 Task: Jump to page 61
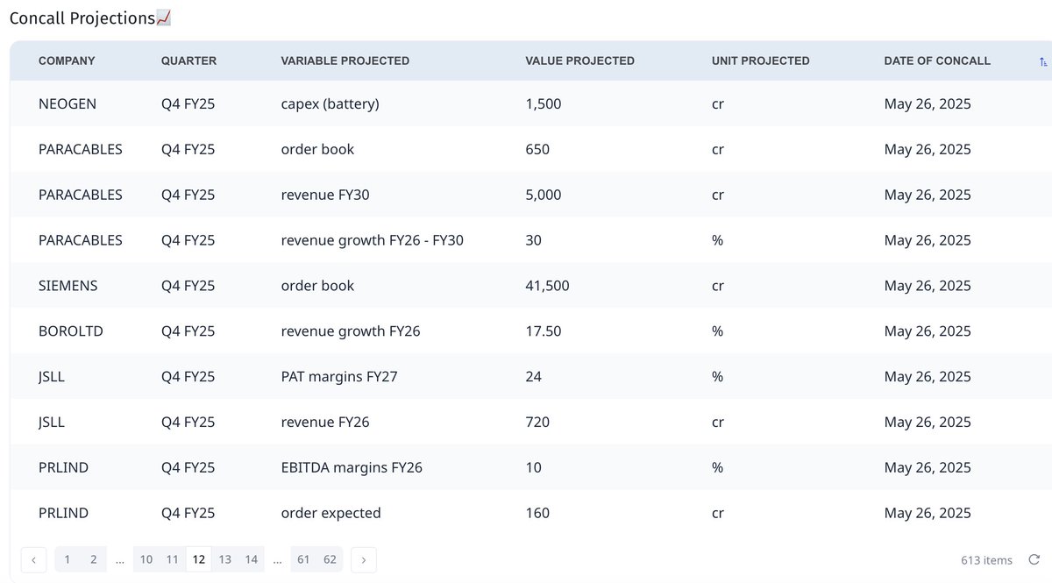(x=303, y=559)
